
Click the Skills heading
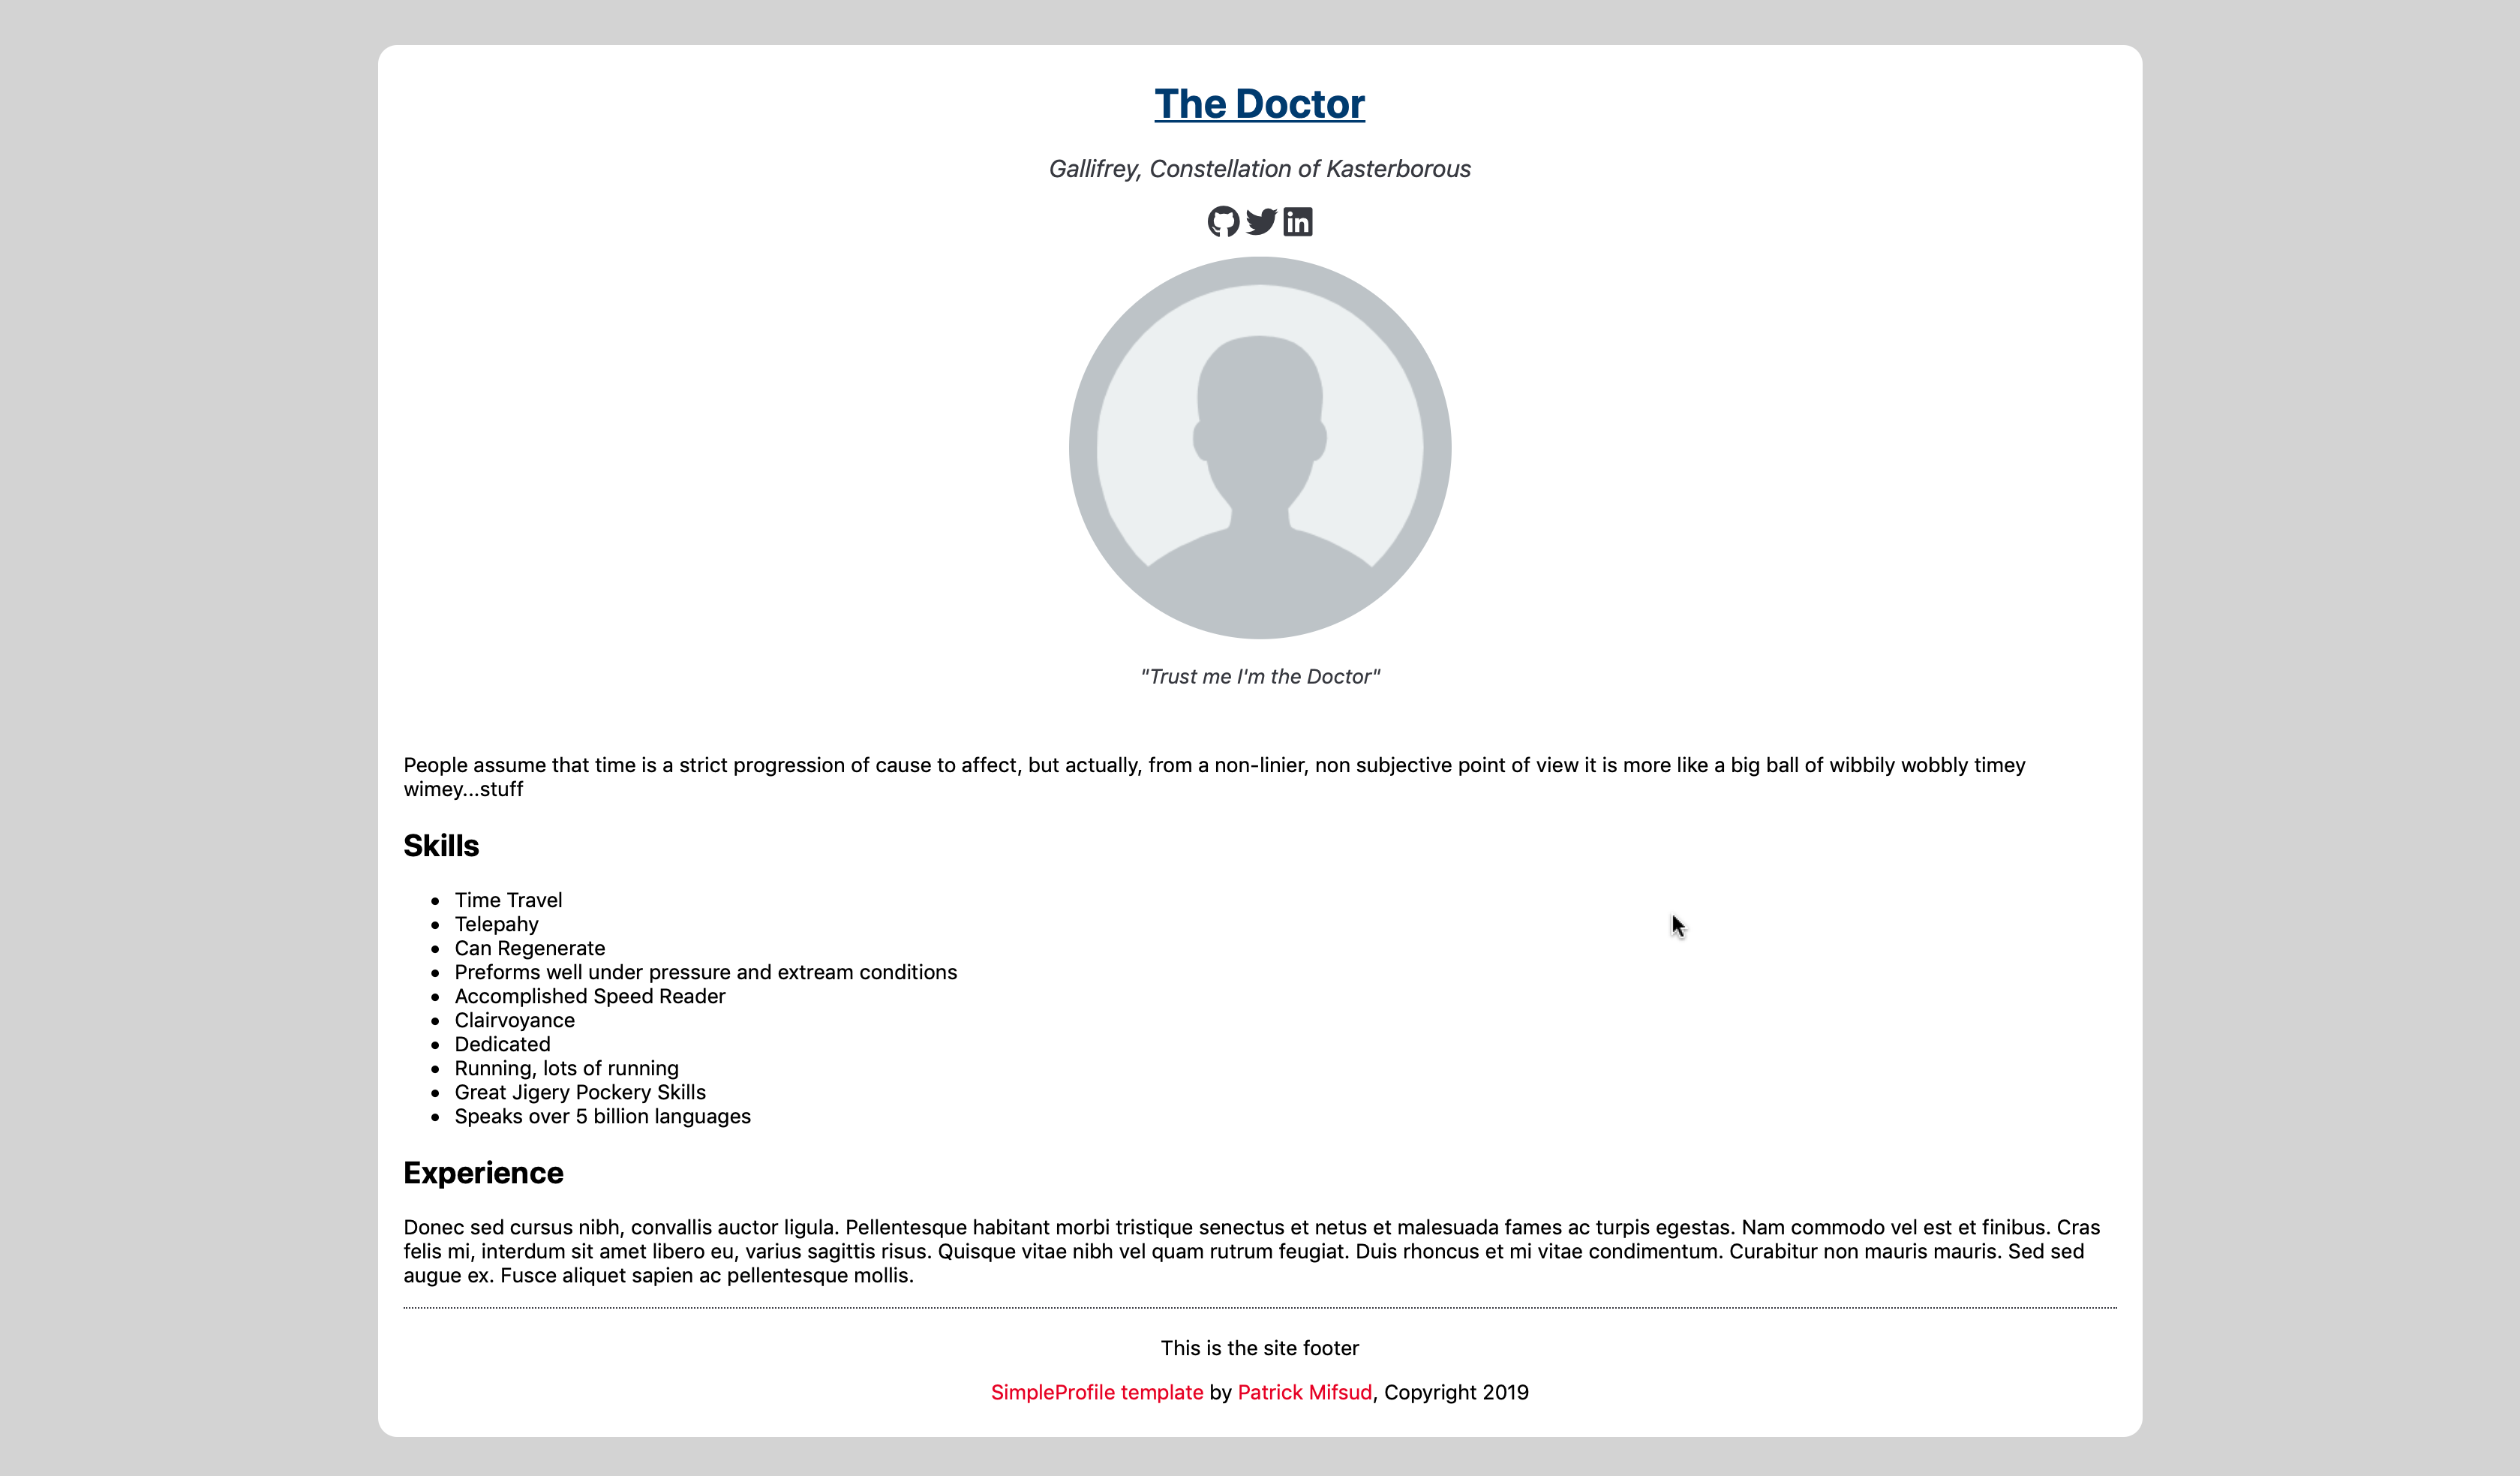441,846
